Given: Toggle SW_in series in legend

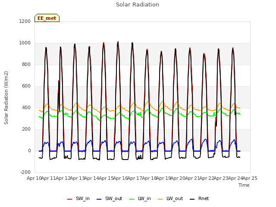Looking at the screenshot, I should (x=78, y=199).
